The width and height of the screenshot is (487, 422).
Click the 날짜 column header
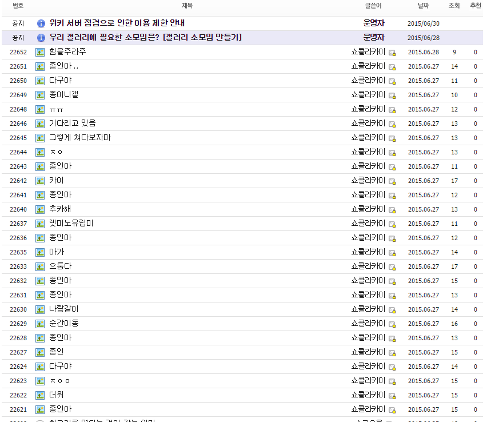pos(424,6)
